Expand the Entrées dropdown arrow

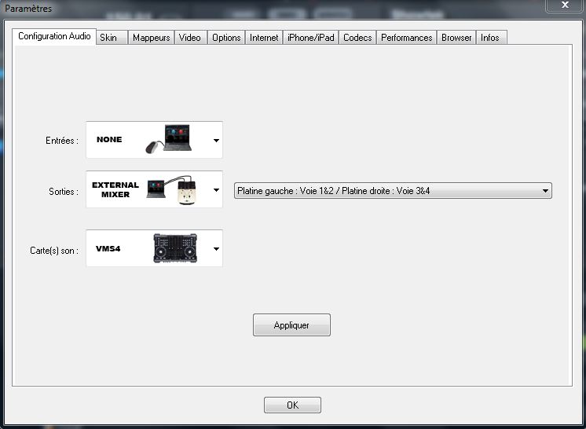216,141
